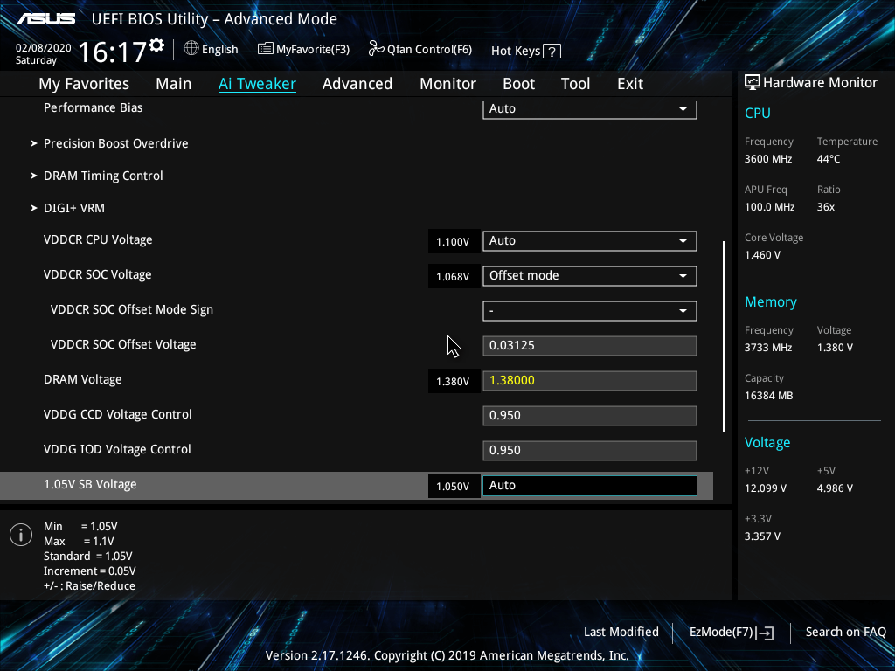
Task: Click the info icon in help panel
Action: (x=21, y=535)
